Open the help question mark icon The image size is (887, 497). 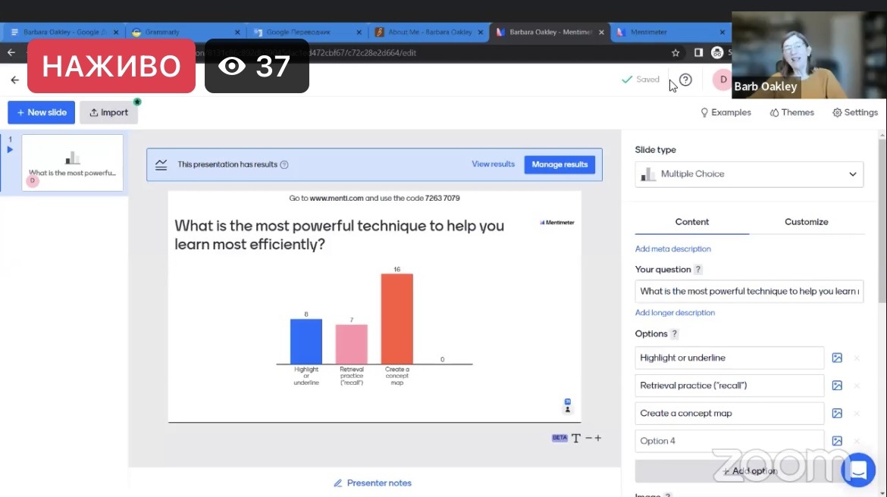coord(685,80)
